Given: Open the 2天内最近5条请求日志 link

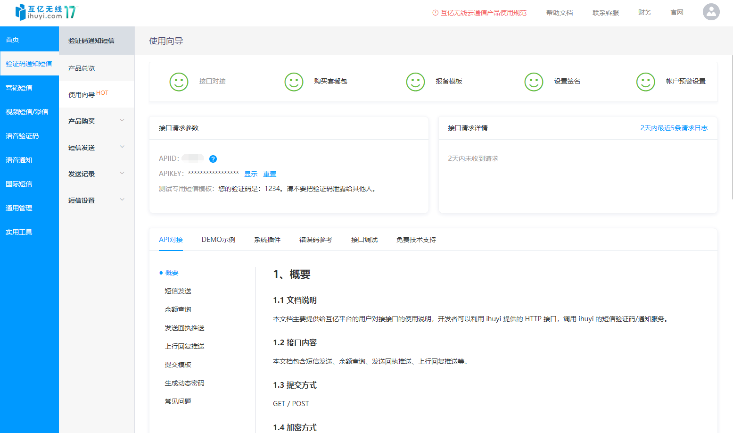Looking at the screenshot, I should coord(674,128).
